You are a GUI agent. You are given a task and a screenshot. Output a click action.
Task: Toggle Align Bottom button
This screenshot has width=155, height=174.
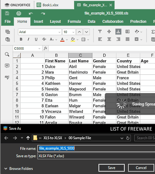(x=118, y=31)
